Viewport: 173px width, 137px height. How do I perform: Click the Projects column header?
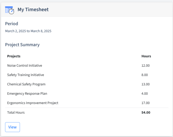coord(14,56)
